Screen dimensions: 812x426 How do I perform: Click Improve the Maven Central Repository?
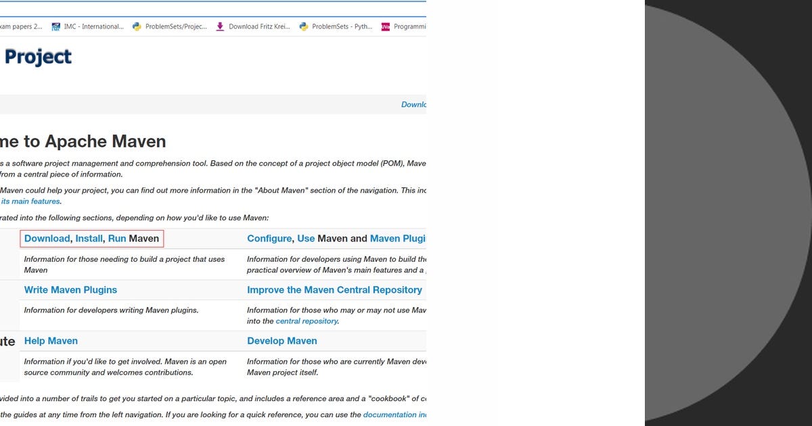334,289
